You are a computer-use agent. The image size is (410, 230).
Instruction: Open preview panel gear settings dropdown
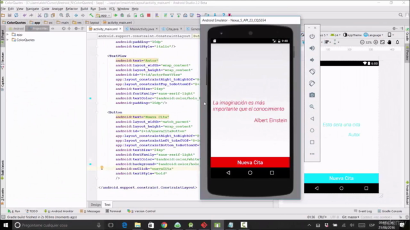[x=395, y=28]
